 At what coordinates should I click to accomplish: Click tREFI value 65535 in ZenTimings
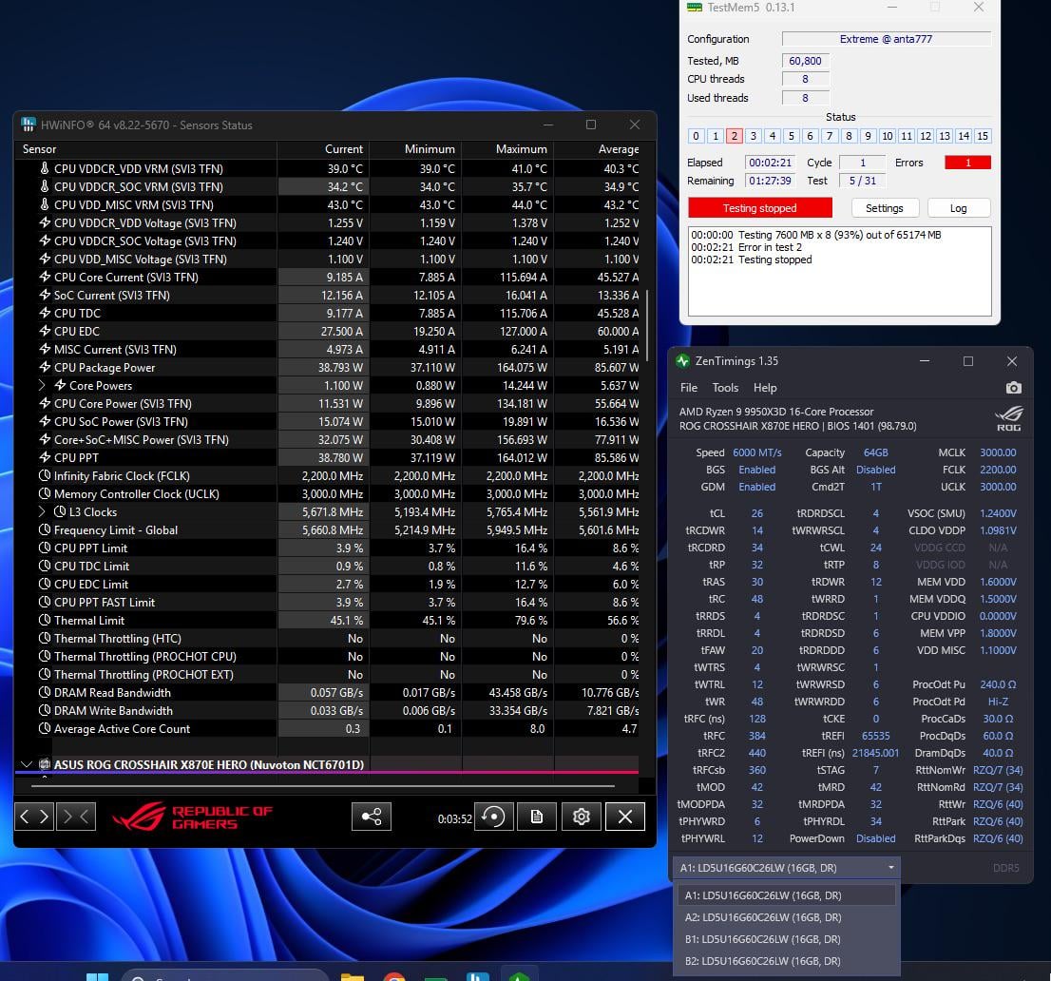875,736
